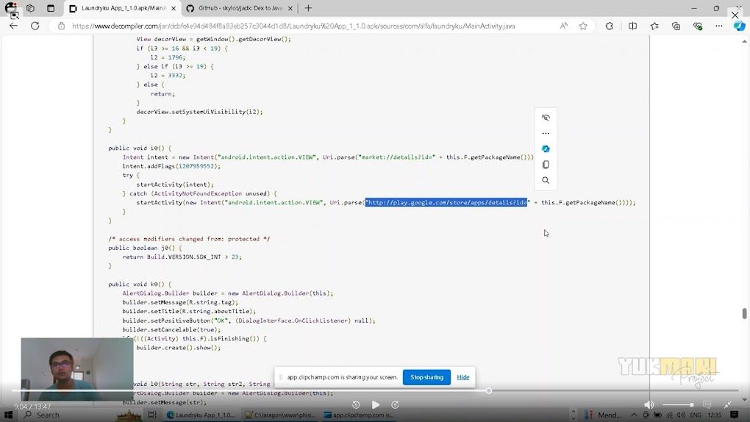The width and height of the screenshot is (750, 422).
Task: Click Stop sharing button
Action: point(426,377)
